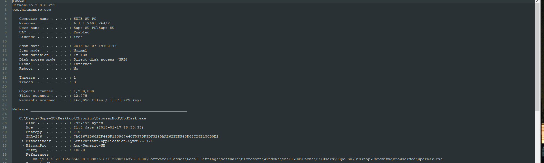
Task: Click the References label text
Action: coord(37,155)
